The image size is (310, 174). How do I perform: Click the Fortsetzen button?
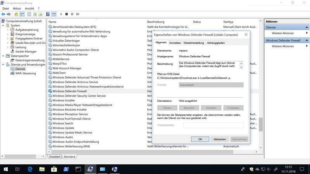(233, 108)
